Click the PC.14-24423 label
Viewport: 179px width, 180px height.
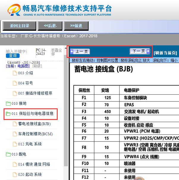coord(41,52)
